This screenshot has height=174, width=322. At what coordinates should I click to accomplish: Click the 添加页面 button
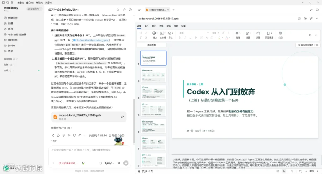pyautogui.click(x=152, y=45)
